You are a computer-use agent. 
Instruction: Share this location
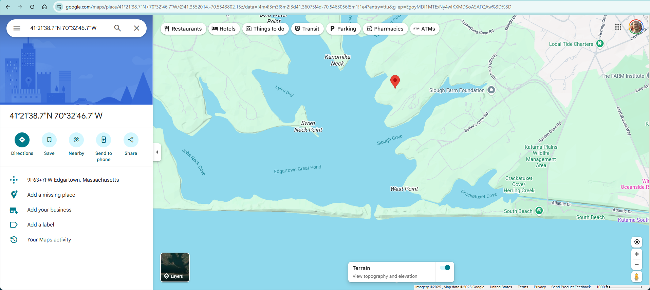pyautogui.click(x=131, y=140)
